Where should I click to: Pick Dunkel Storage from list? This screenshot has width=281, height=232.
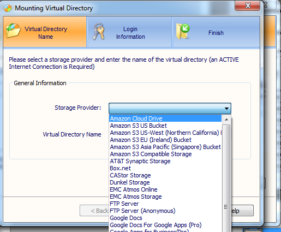165,182
